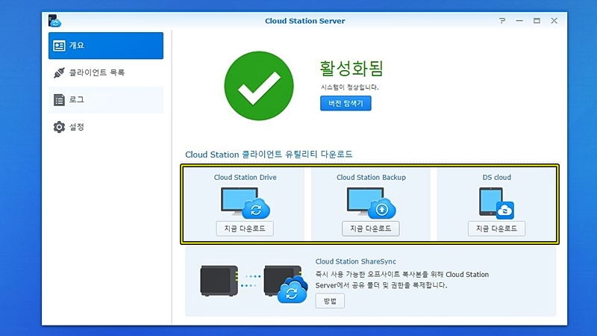Open help via the question mark icon

[502, 21]
